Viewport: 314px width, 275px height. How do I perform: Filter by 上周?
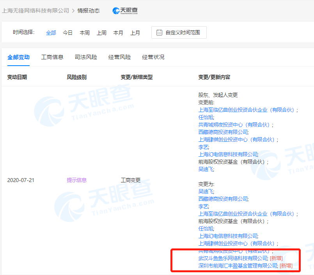pos(101,33)
